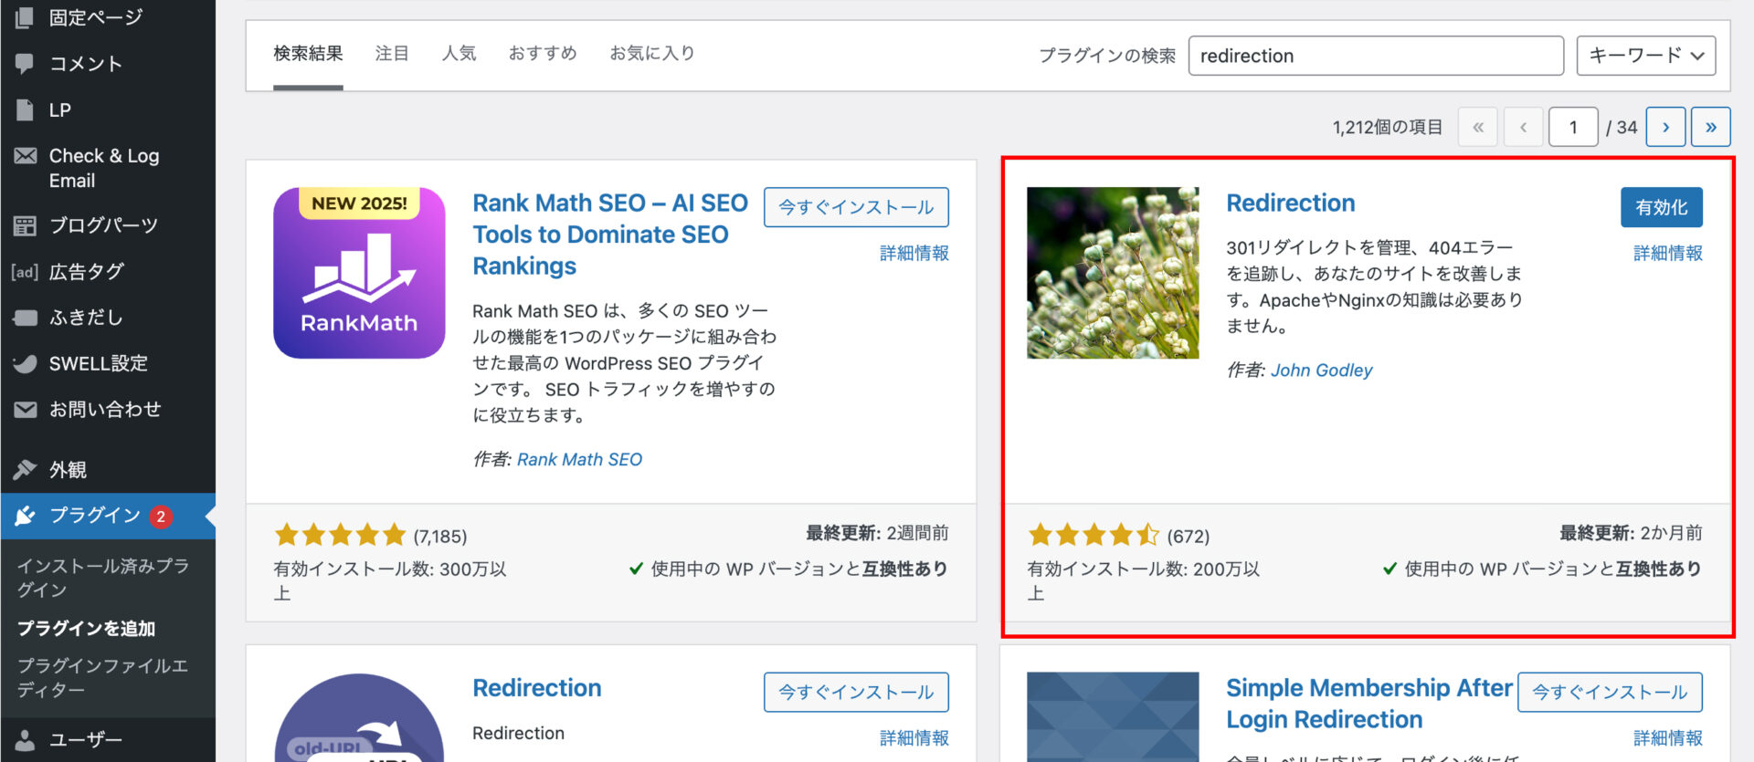Switch to the お気に入り tab
1754x762 pixels.
pos(652,54)
